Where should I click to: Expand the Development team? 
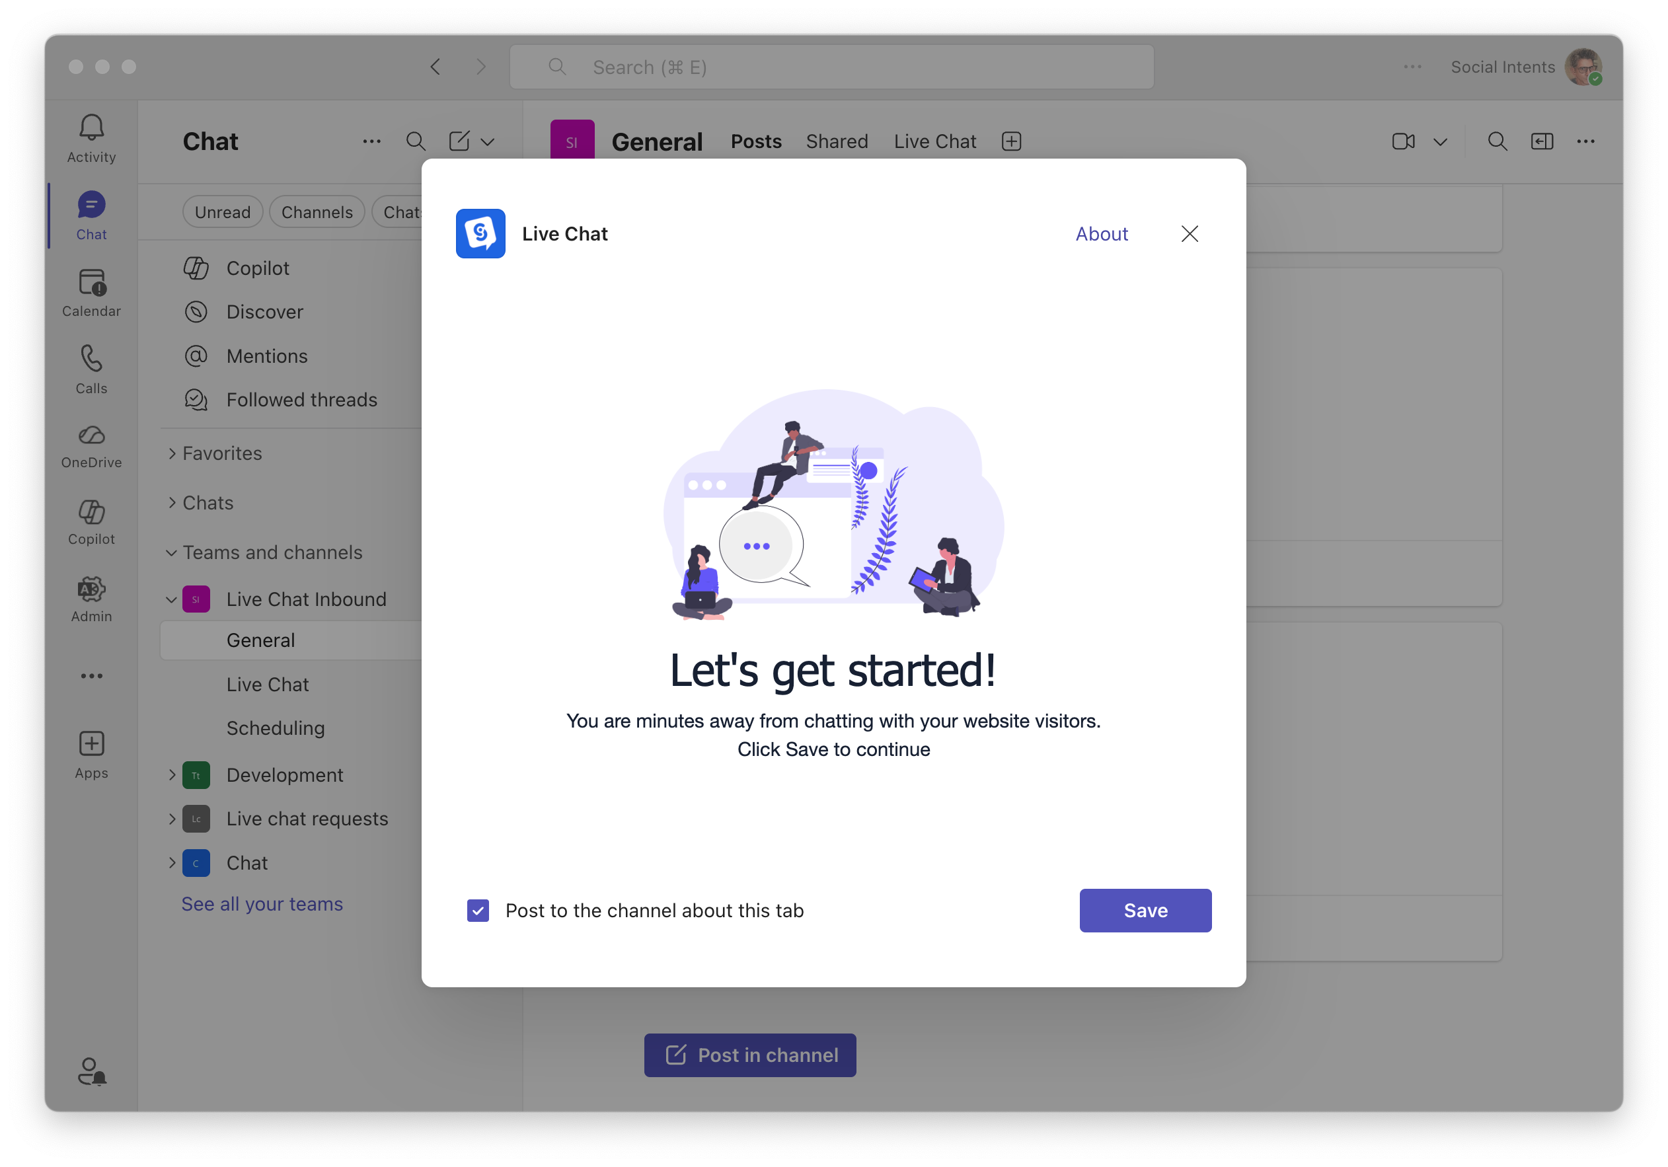pyautogui.click(x=172, y=775)
